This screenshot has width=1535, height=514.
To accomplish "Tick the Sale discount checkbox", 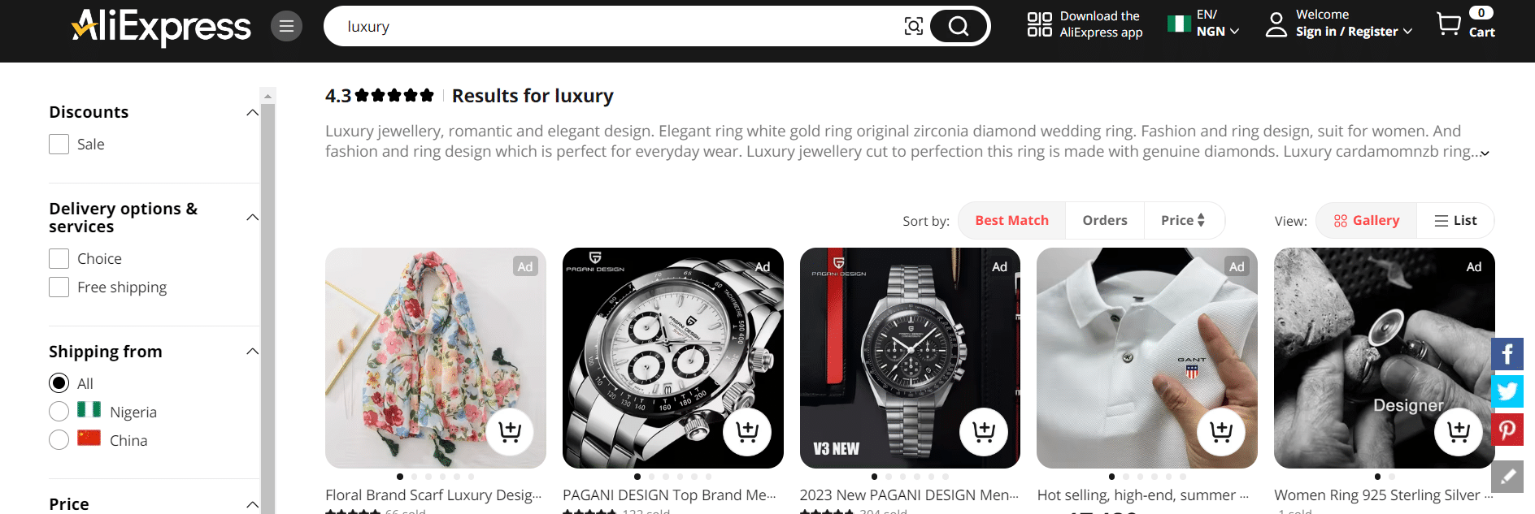I will coord(59,145).
